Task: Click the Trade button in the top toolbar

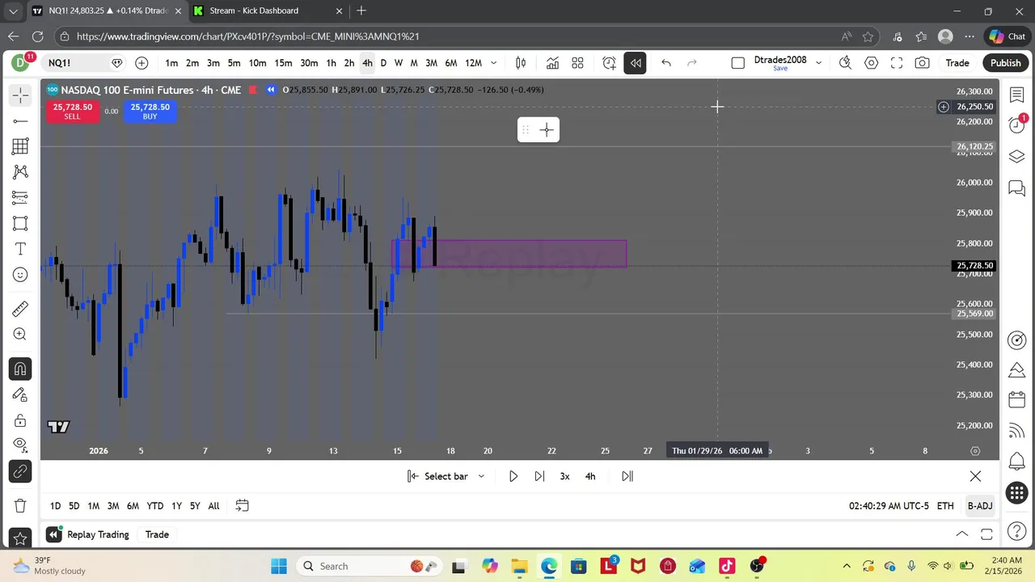Action: coord(957,63)
